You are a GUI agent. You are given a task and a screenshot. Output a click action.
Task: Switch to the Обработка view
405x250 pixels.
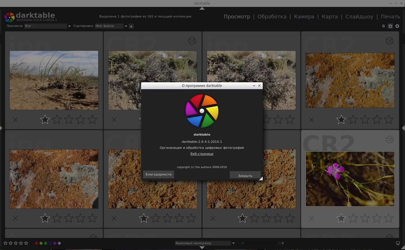pyautogui.click(x=272, y=17)
